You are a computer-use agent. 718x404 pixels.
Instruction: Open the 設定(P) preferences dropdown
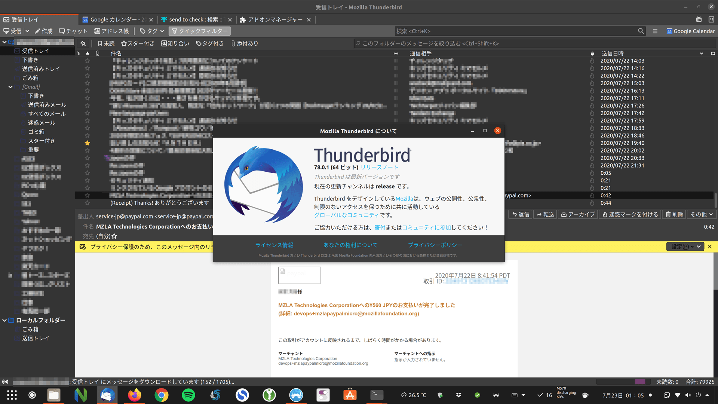685,247
